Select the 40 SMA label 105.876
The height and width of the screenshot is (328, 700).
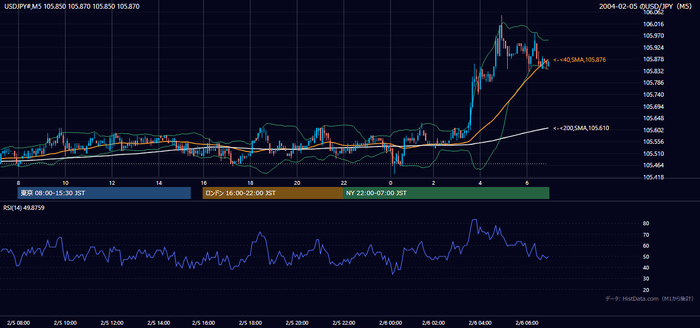click(x=579, y=60)
